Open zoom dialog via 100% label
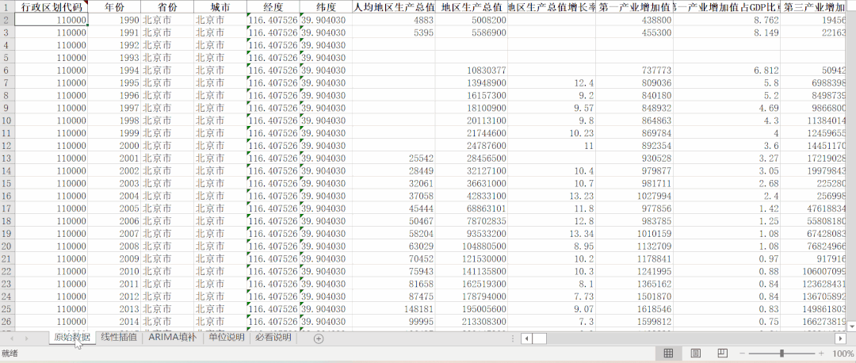856x363 pixels. [843, 353]
